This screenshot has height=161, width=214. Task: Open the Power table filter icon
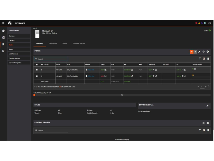coord(200,58)
